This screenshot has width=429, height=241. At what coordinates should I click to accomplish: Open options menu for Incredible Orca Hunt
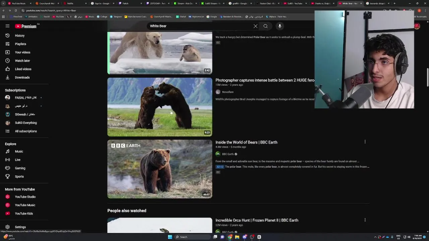[x=365, y=220]
